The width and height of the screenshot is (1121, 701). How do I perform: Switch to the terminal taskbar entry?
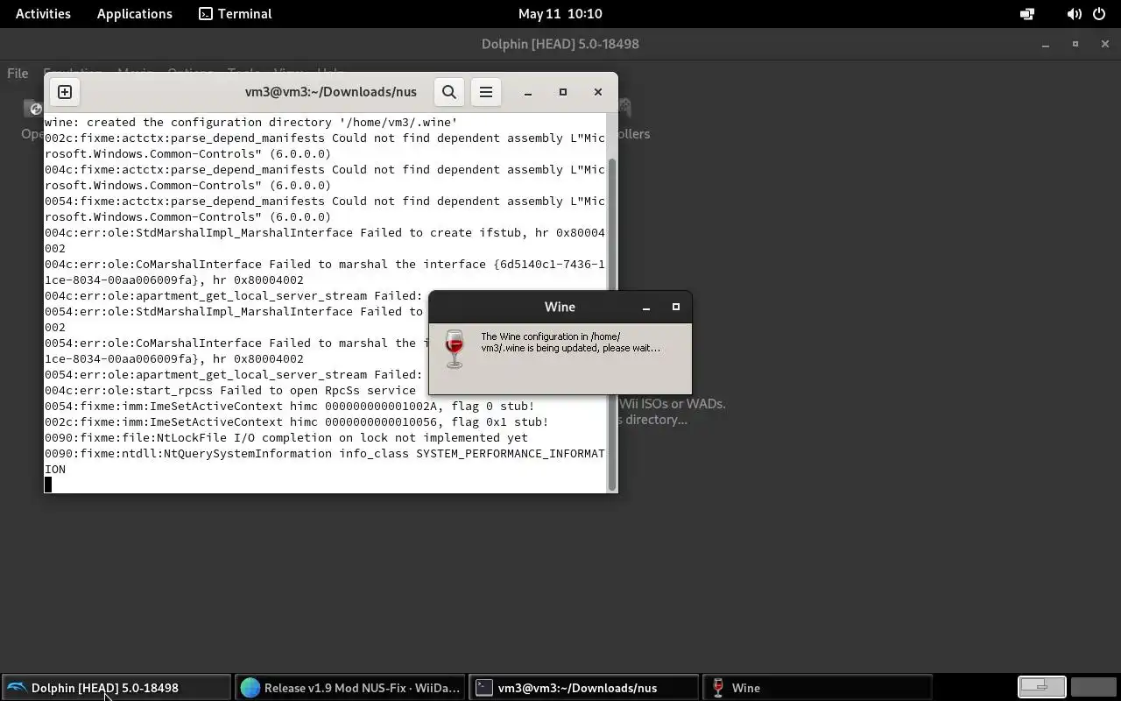(584, 688)
